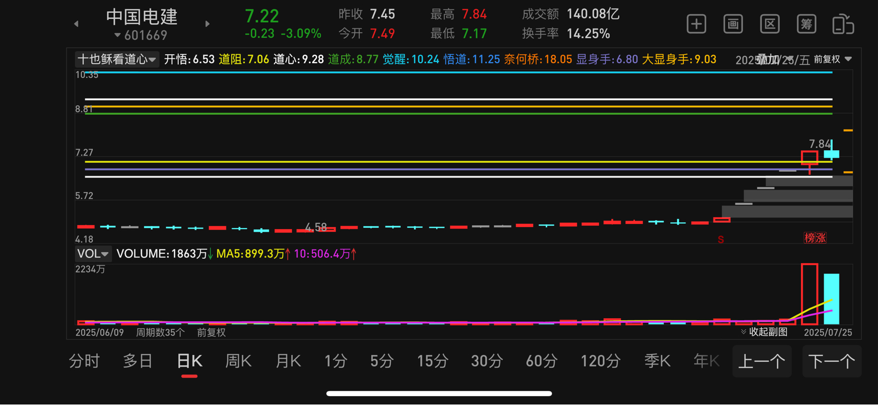Expand stock code 601669 dropdown
The height and width of the screenshot is (405, 878).
pos(140,35)
